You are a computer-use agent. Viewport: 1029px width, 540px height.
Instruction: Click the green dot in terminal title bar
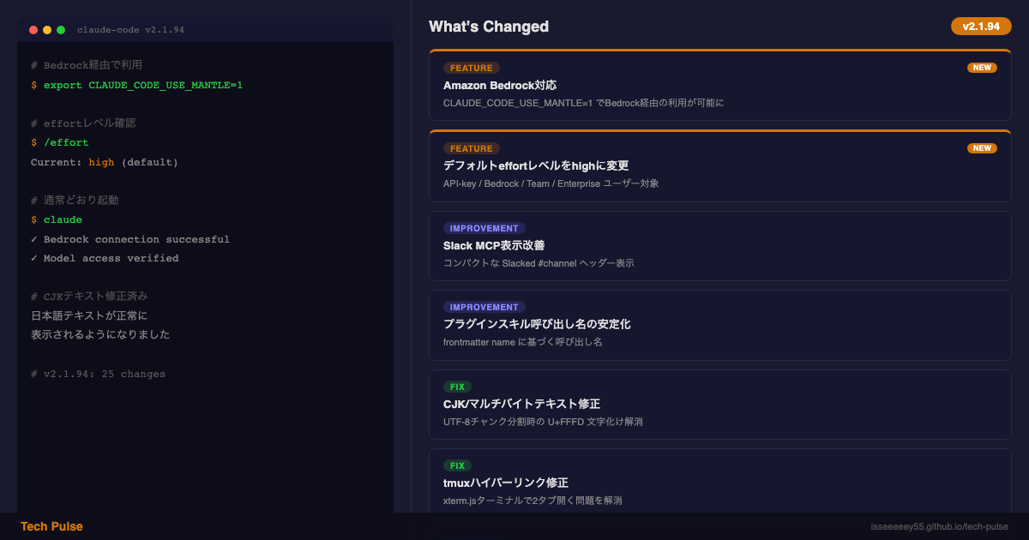click(61, 30)
